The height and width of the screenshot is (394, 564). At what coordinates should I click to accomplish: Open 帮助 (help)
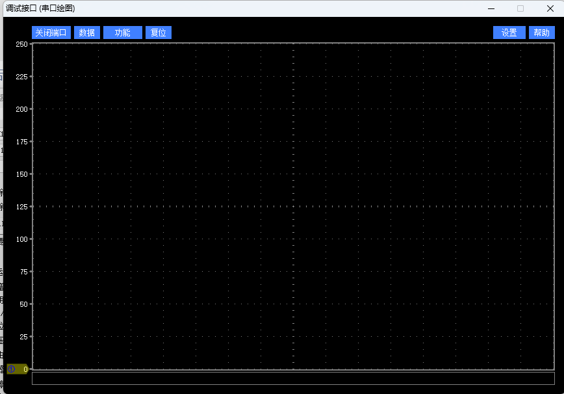pos(541,33)
